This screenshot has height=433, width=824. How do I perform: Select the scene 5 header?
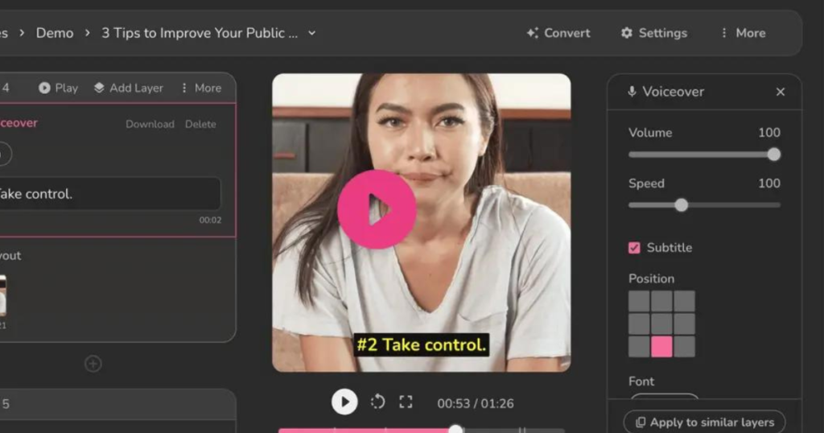pos(117,404)
